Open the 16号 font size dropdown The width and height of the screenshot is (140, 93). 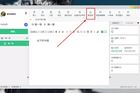43,32
